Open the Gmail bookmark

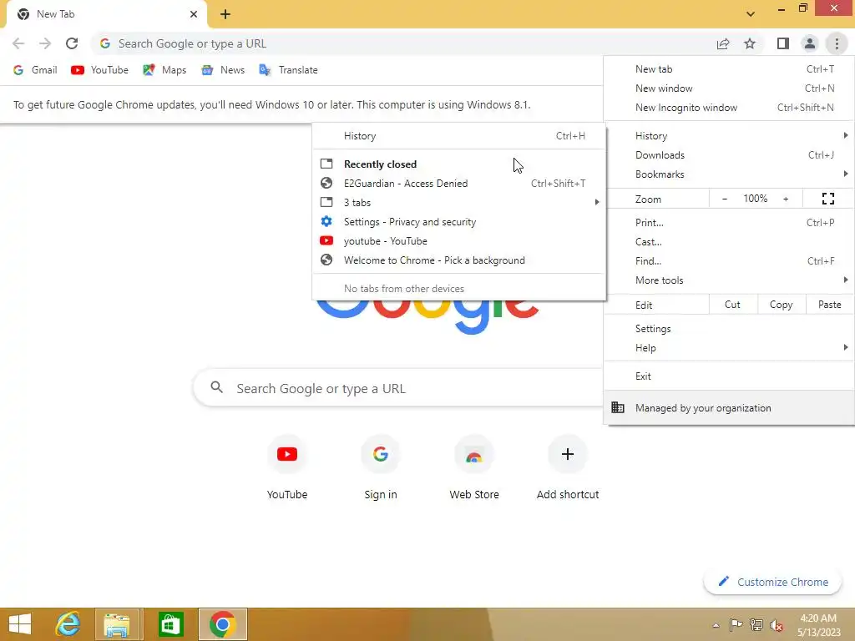(35, 70)
